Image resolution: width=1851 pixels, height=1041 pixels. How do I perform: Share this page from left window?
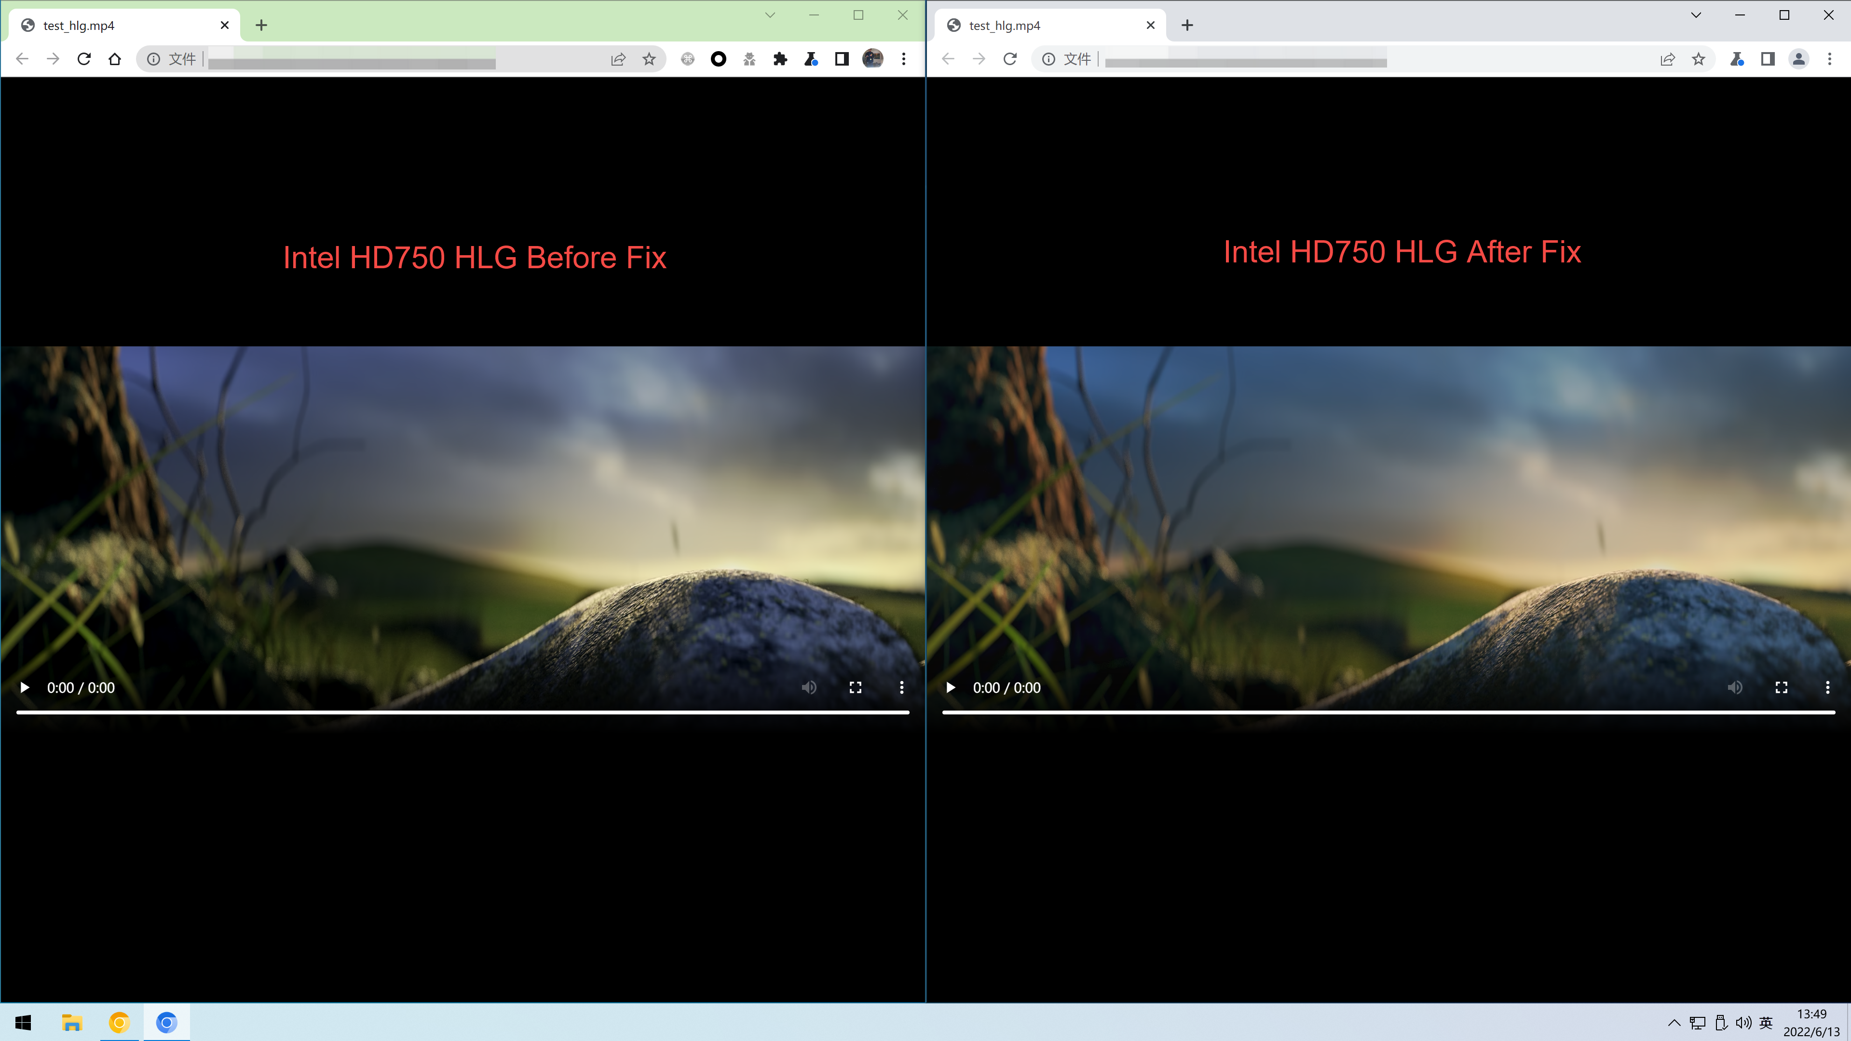618,59
